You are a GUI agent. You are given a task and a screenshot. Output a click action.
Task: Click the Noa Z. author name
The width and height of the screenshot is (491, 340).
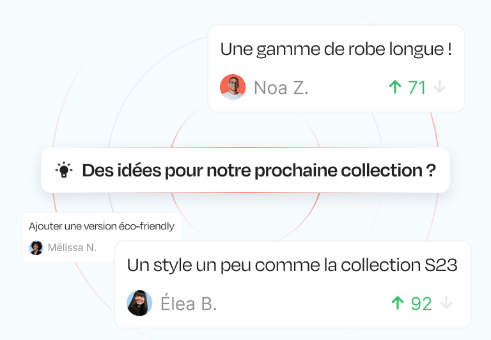click(x=281, y=88)
